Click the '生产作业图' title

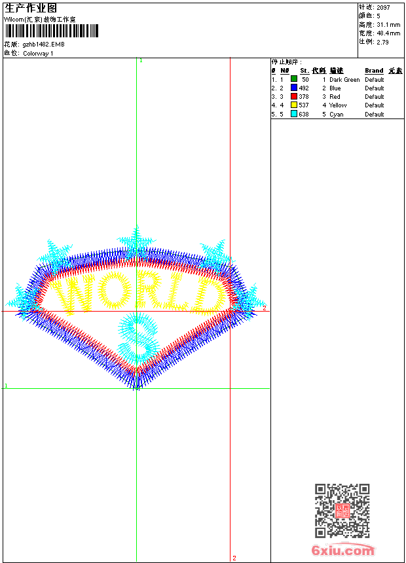[x=31, y=8]
